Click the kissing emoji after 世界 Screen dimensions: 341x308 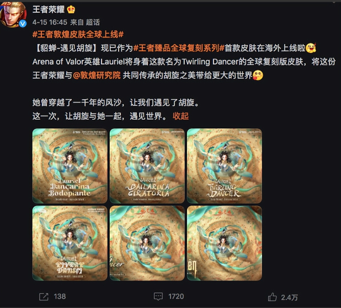[258, 75]
